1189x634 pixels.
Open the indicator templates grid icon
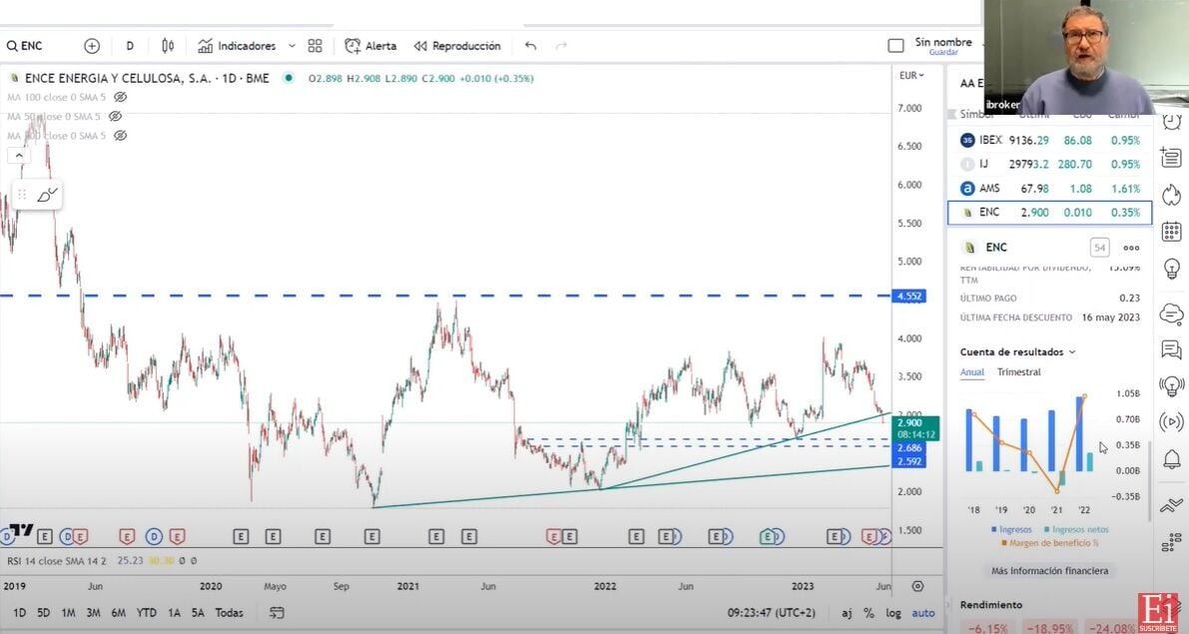(314, 46)
